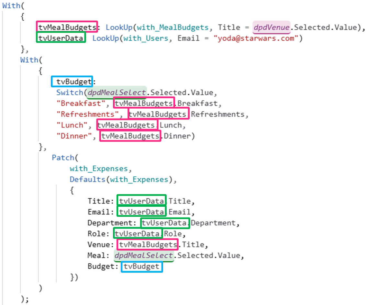
Task: Click the tvBudget token in blue box
Action: point(72,81)
